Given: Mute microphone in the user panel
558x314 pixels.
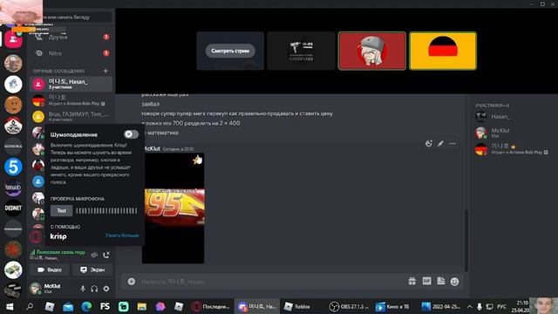Looking at the screenshot, I should coord(83,289).
